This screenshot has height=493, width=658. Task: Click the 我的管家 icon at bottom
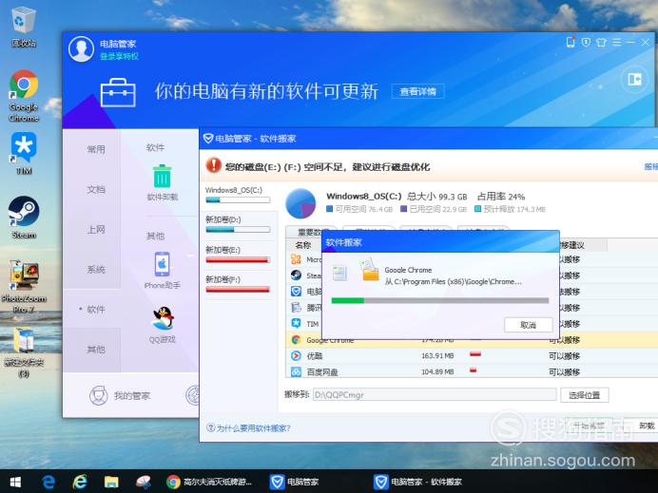tap(99, 395)
